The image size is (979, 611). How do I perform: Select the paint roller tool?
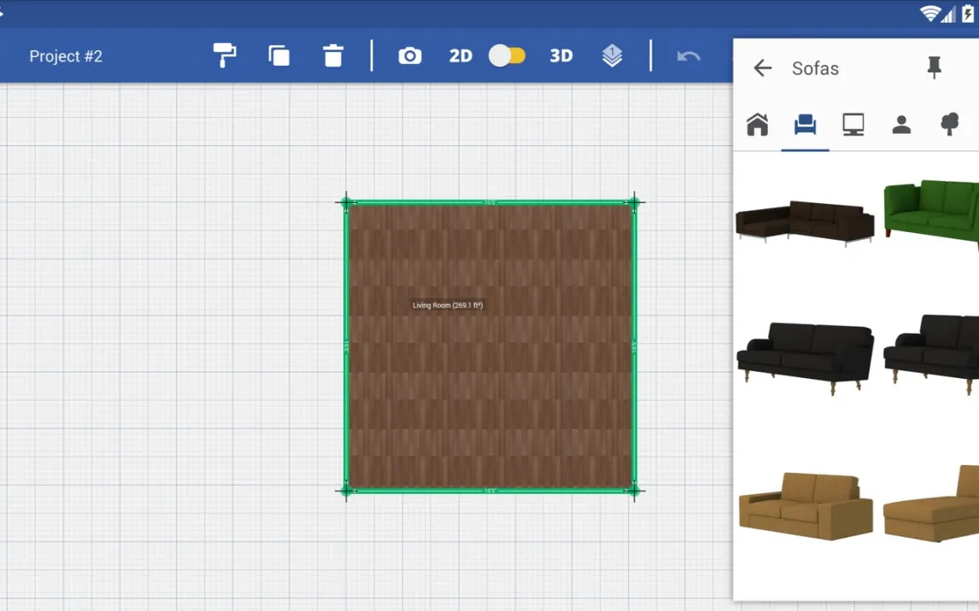(225, 55)
